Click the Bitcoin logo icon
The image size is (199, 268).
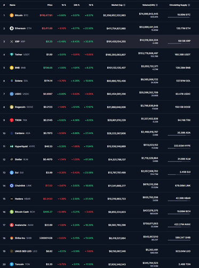12,16
